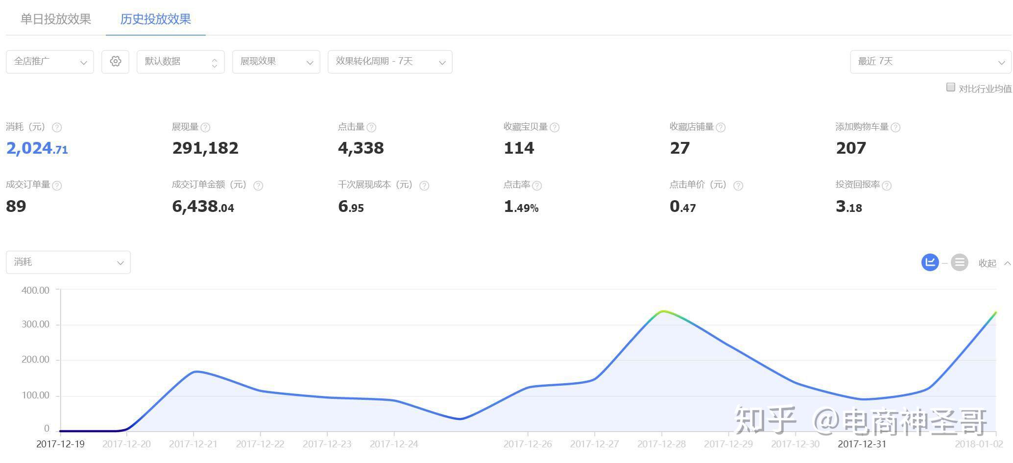
Task: Select the 6,438.04 order amount value
Action: [203, 207]
